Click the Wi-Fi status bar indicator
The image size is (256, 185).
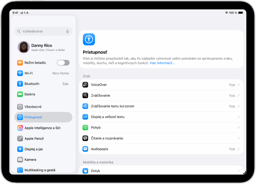(x=227, y=13)
